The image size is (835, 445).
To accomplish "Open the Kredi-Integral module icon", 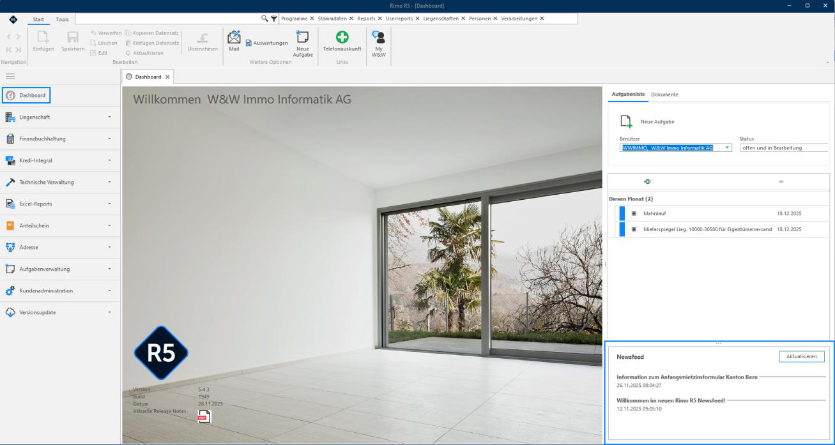I will (10, 160).
